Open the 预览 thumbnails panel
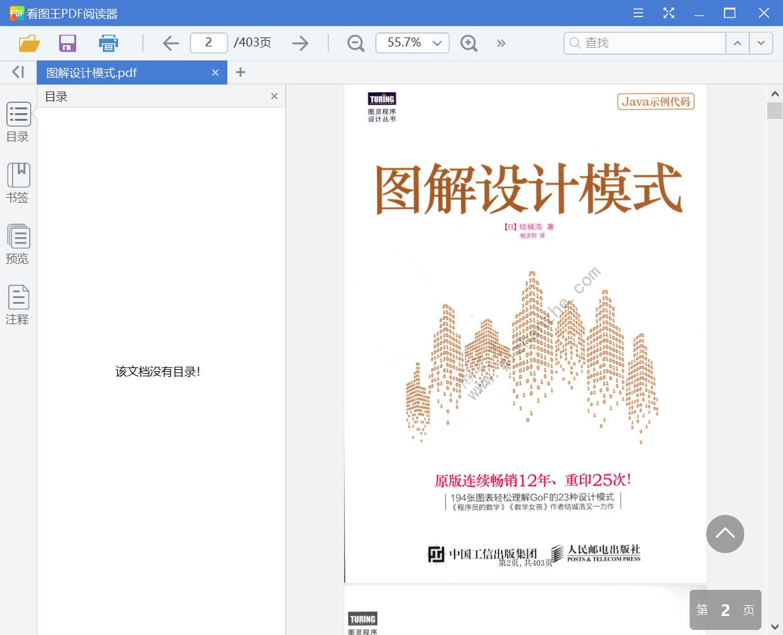Screen dimensions: 783x635 click(18, 244)
